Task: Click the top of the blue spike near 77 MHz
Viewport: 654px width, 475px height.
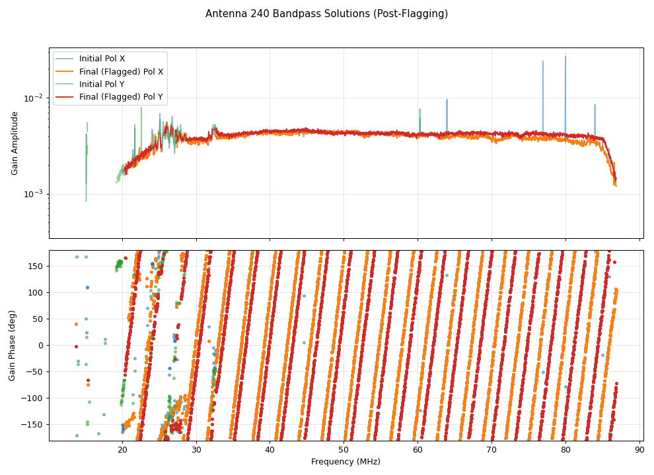Action: (x=543, y=62)
